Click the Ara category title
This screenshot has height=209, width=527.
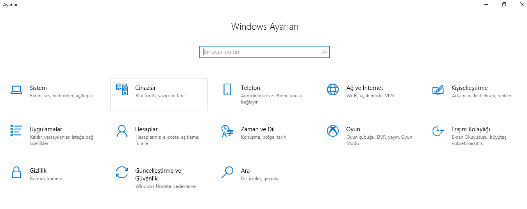245,171
